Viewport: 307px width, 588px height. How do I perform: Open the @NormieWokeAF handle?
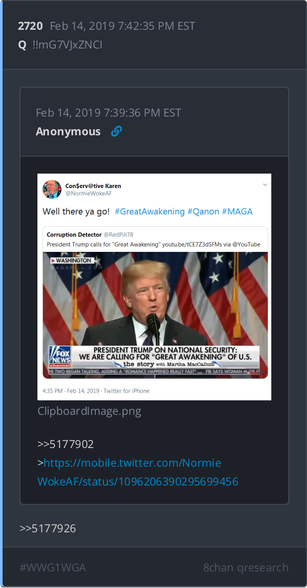coord(88,193)
